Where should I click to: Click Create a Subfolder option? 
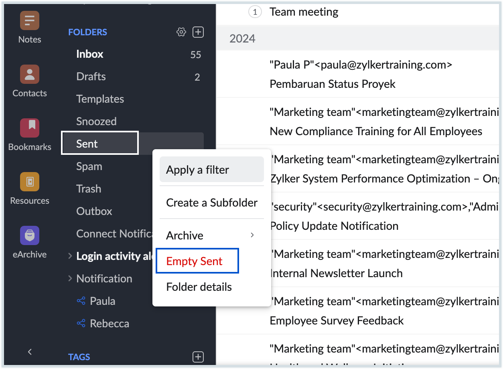(211, 203)
